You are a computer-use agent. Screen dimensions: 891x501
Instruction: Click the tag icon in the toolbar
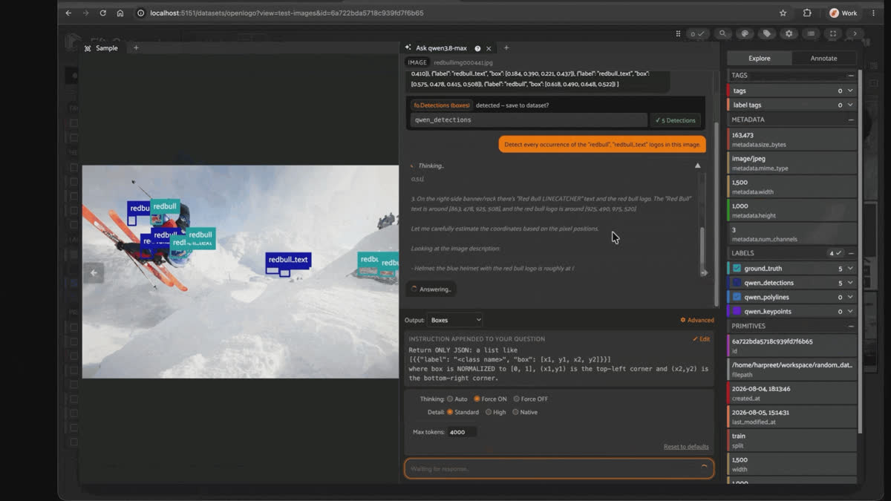tap(767, 33)
